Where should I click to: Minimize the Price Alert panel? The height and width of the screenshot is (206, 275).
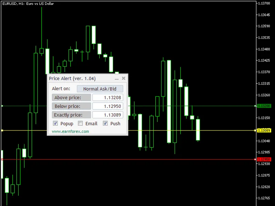[117, 79]
